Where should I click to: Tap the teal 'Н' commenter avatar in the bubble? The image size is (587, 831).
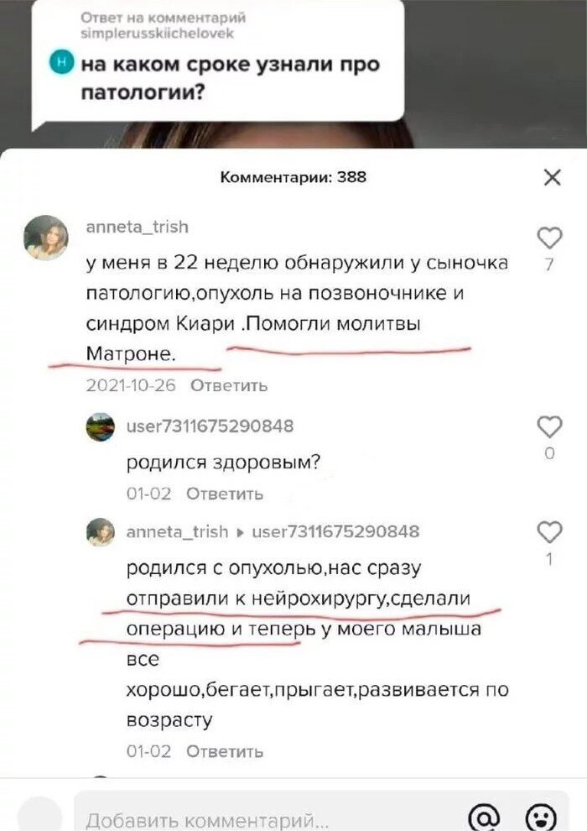pos(62,63)
